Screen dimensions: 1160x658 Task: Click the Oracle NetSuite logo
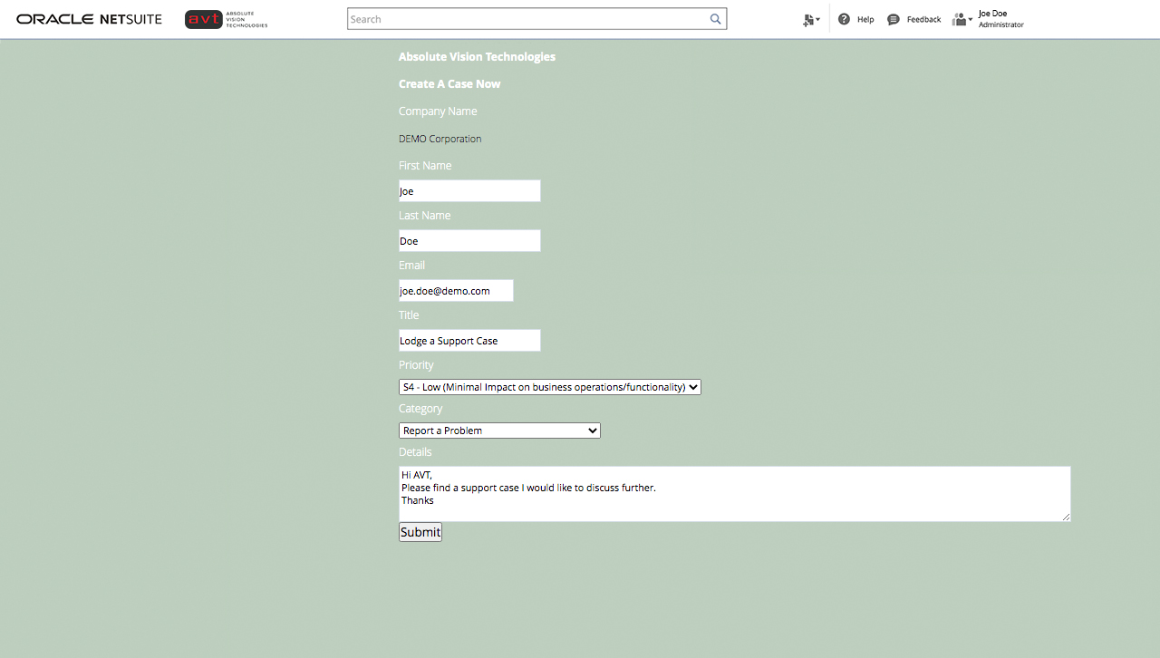tap(88, 18)
